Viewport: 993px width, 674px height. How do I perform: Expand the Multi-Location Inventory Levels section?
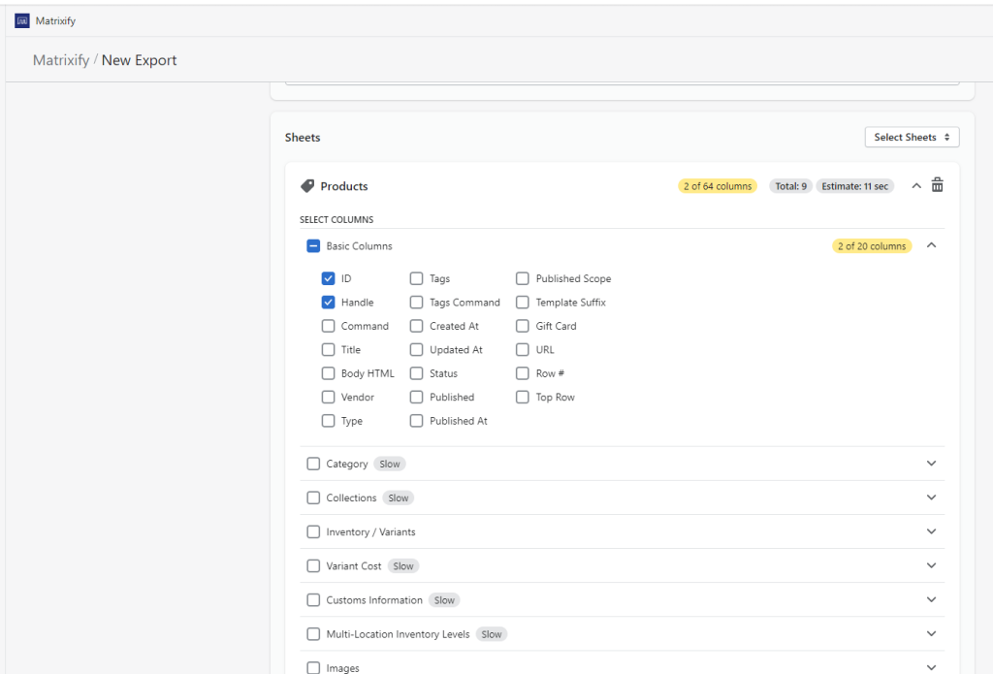coord(931,633)
